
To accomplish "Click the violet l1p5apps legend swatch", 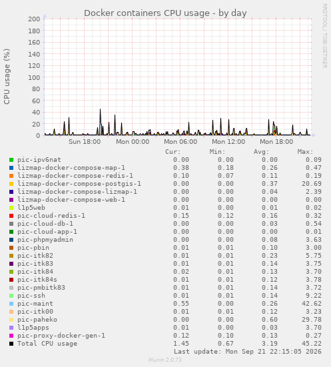I will pyautogui.click(x=11, y=328).
